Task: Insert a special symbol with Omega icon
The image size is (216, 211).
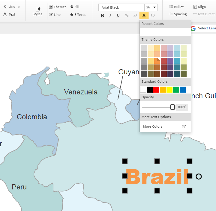Action: pyautogui.click(x=153, y=16)
